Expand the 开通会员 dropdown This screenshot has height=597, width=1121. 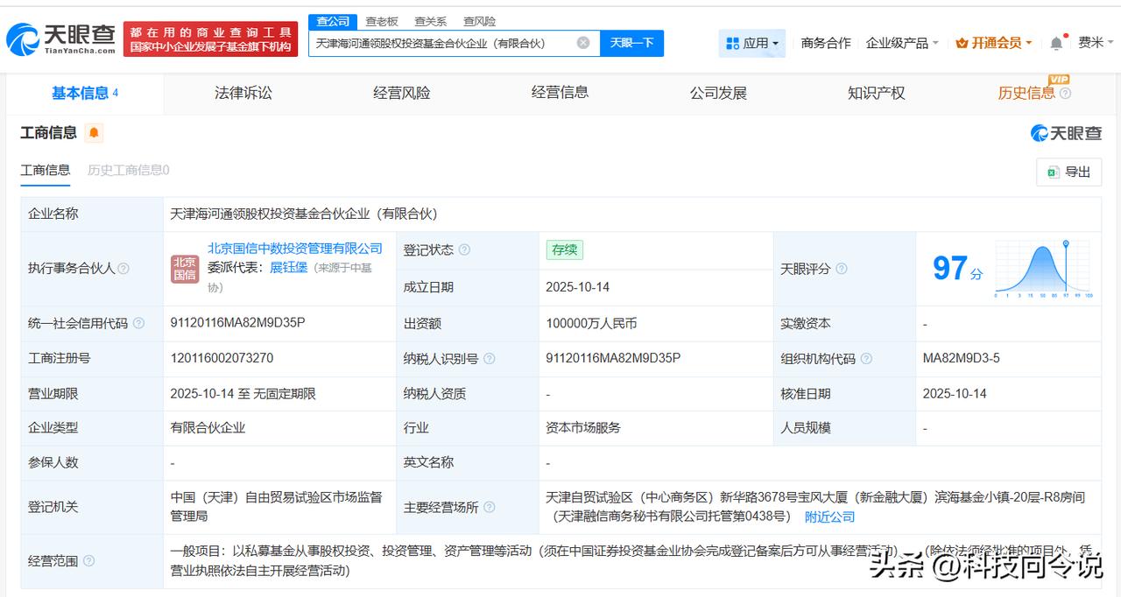click(994, 43)
